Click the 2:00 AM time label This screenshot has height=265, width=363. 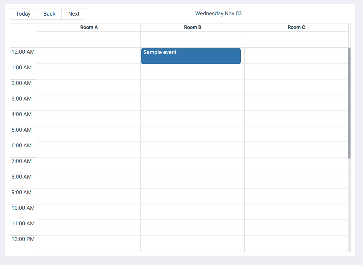(x=22, y=83)
